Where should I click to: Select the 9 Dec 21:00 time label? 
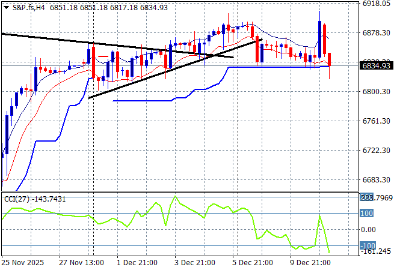click(x=310, y=263)
